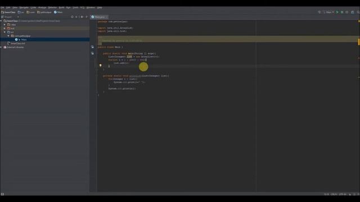The height and width of the screenshot is (202, 360).
Task: Collapse the com package arrow
Action: 8,36
